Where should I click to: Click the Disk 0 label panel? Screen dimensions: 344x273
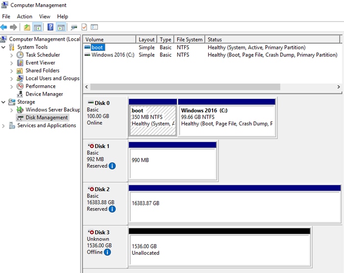pyautogui.click(x=106, y=118)
